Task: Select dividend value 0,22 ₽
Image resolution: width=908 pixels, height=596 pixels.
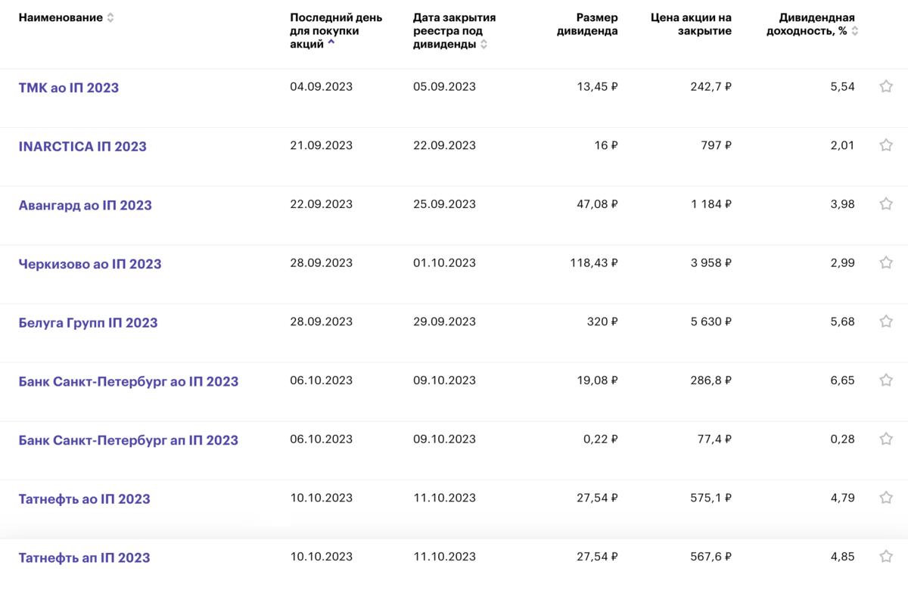Action: 601,439
